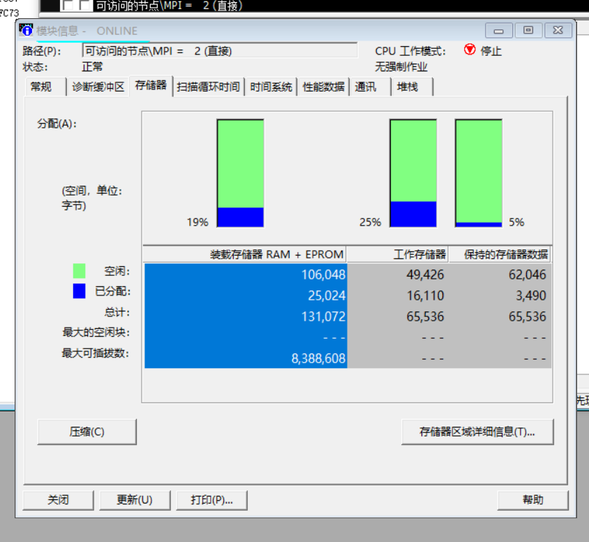Open 存储器区域详细信息(T) details
The width and height of the screenshot is (589, 542).
[x=477, y=432]
